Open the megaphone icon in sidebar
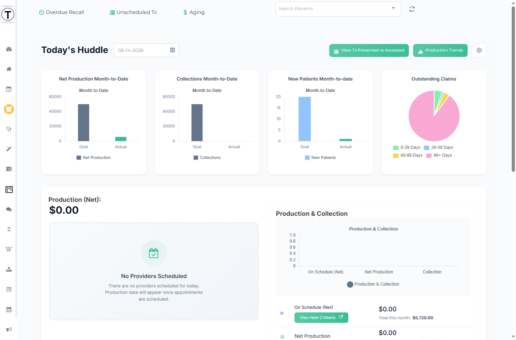 pyautogui.click(x=9, y=329)
